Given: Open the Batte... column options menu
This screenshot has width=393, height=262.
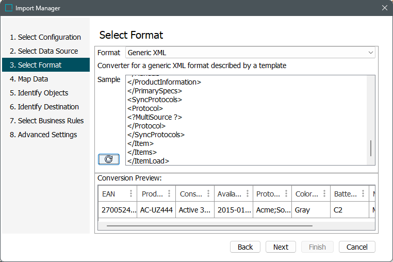Looking at the screenshot, I should (362, 194).
